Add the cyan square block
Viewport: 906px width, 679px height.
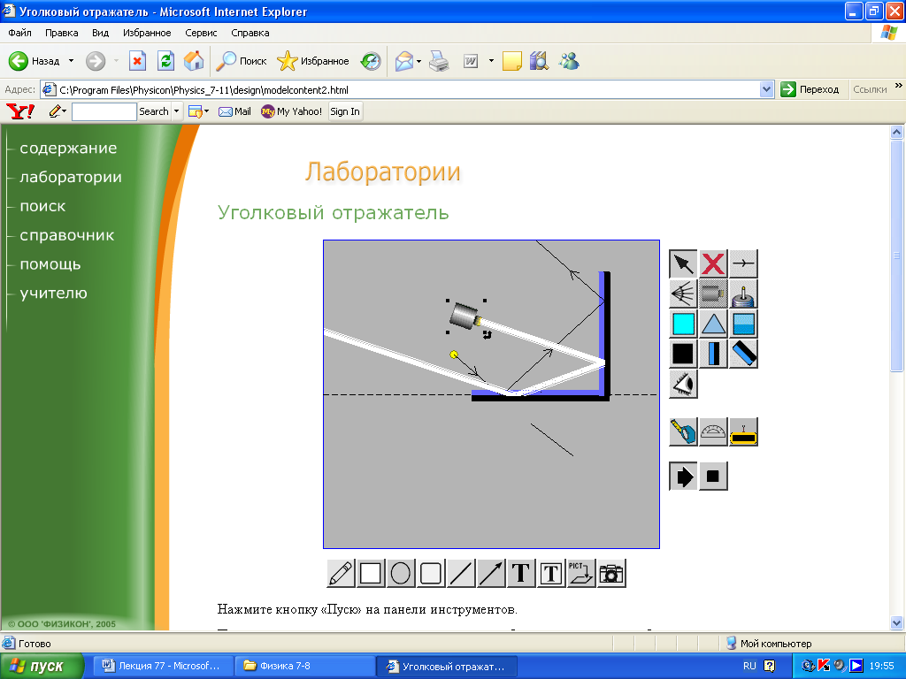pyautogui.click(x=684, y=324)
